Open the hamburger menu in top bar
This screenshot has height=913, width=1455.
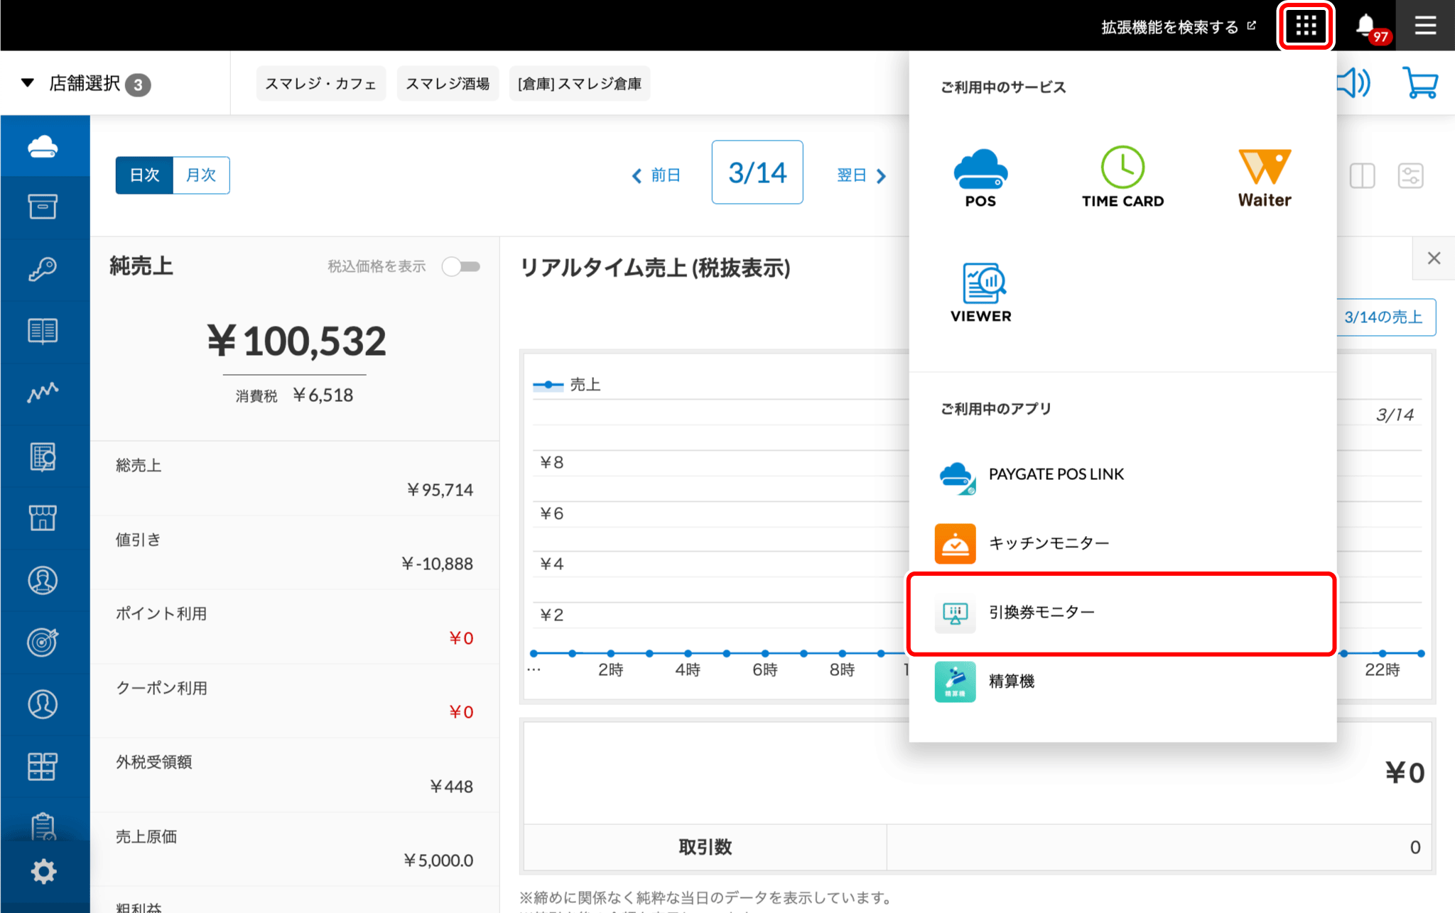coord(1424,26)
